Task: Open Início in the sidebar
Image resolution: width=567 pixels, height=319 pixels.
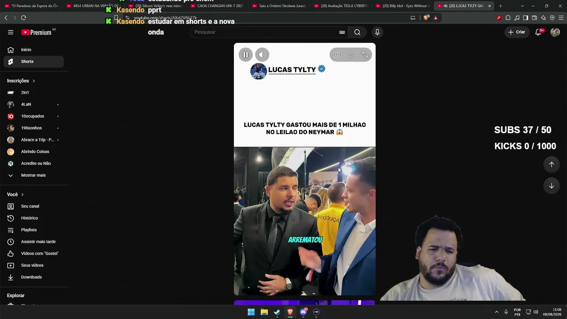Action: point(34,50)
